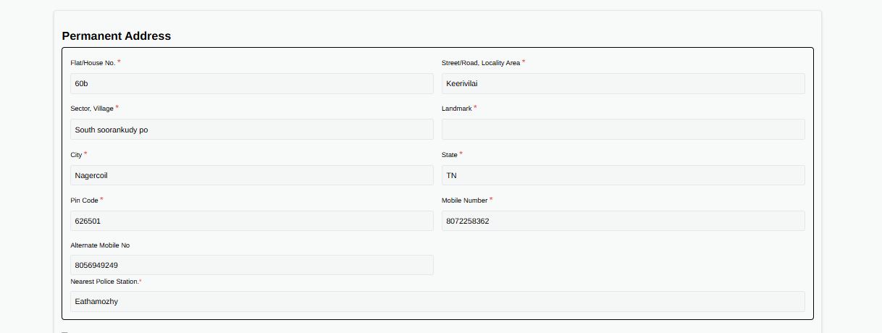Click the Mobile Number input field

click(623, 221)
